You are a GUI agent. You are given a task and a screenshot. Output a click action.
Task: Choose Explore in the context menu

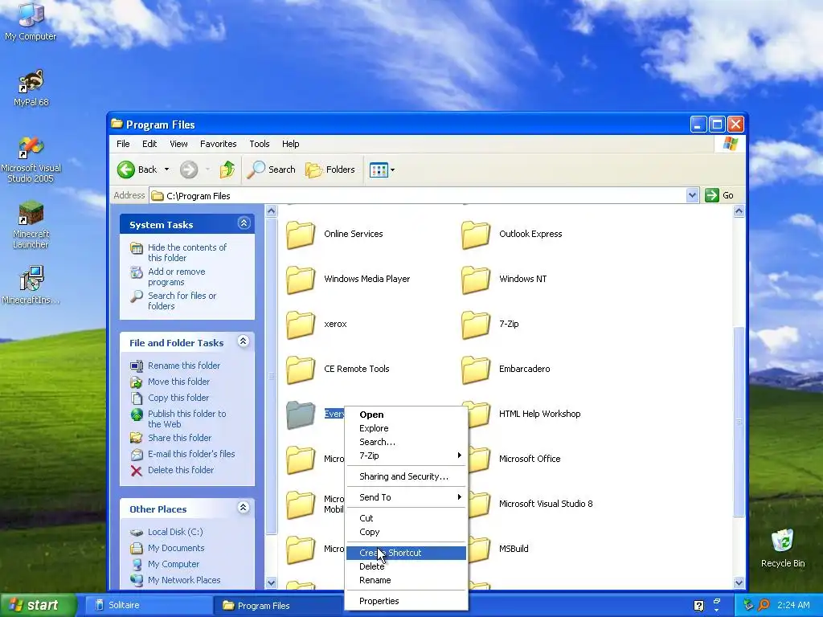pyautogui.click(x=406, y=428)
